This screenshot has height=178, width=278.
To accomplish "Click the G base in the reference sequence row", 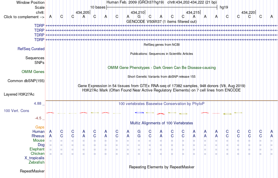I will (x=139, y=17).
